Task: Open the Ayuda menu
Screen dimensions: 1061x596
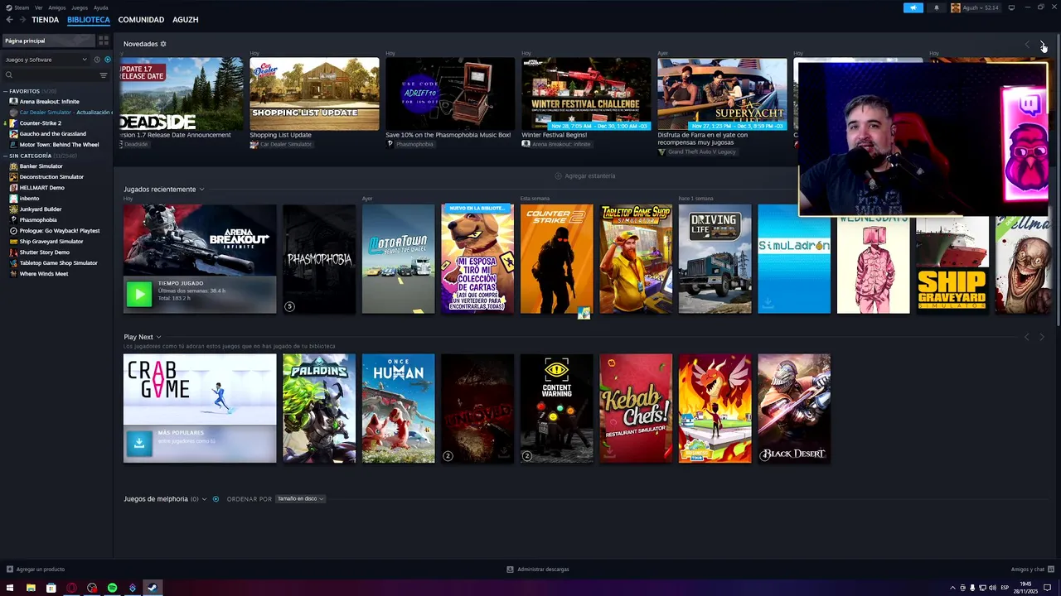Action: pos(101,7)
